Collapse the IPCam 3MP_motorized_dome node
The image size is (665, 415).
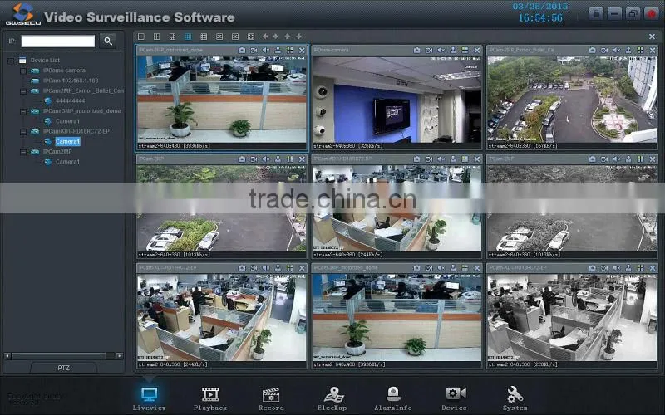[23, 111]
